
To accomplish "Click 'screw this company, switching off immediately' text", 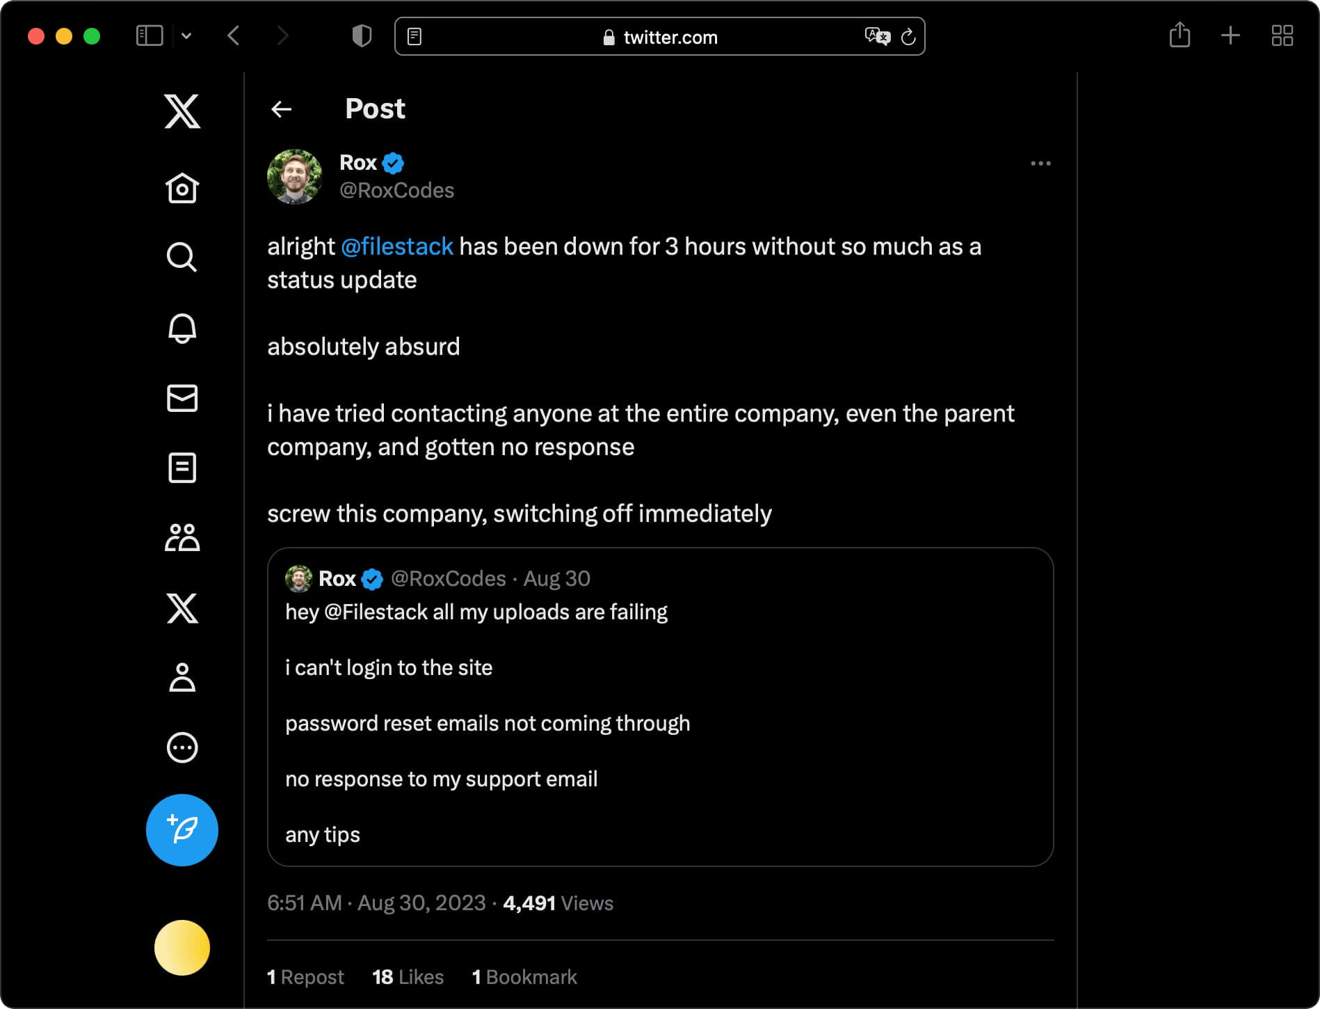I will pos(520,514).
